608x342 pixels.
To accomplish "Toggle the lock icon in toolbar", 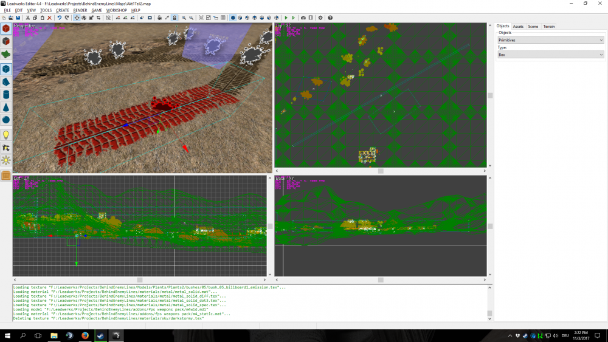I will coord(174,18).
